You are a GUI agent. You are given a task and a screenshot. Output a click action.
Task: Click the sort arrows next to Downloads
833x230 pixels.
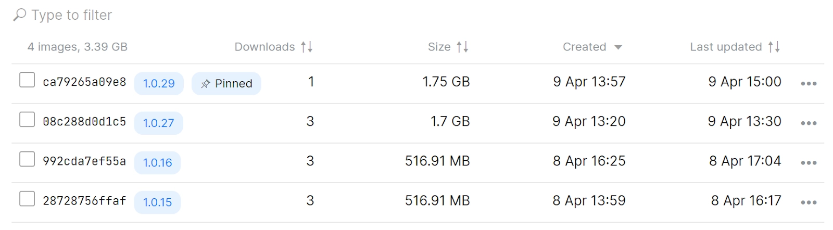click(307, 47)
